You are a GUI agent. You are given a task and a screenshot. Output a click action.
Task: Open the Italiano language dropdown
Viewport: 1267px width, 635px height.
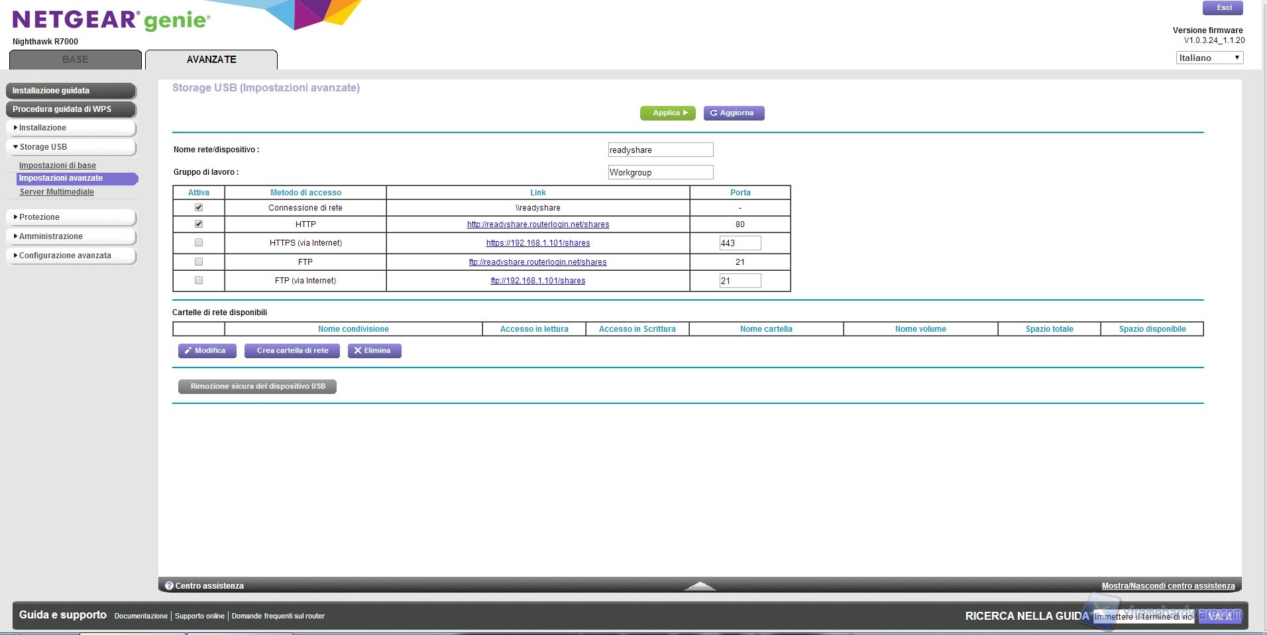tap(1209, 58)
